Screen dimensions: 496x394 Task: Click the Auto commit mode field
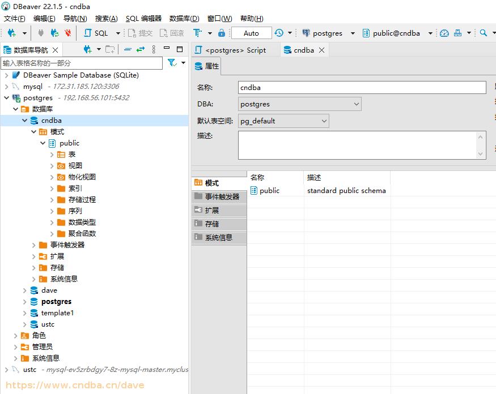[x=251, y=33]
